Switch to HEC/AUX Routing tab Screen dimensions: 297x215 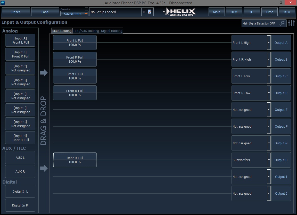[86, 31]
